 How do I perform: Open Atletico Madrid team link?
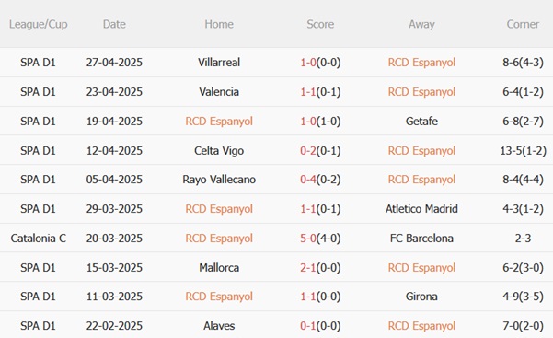pos(421,209)
